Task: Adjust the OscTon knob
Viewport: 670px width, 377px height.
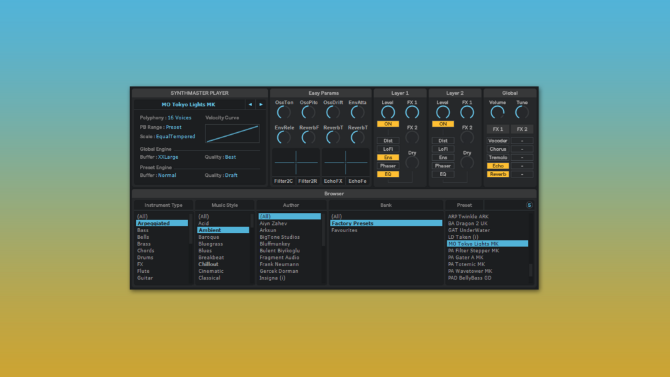Action: click(284, 112)
